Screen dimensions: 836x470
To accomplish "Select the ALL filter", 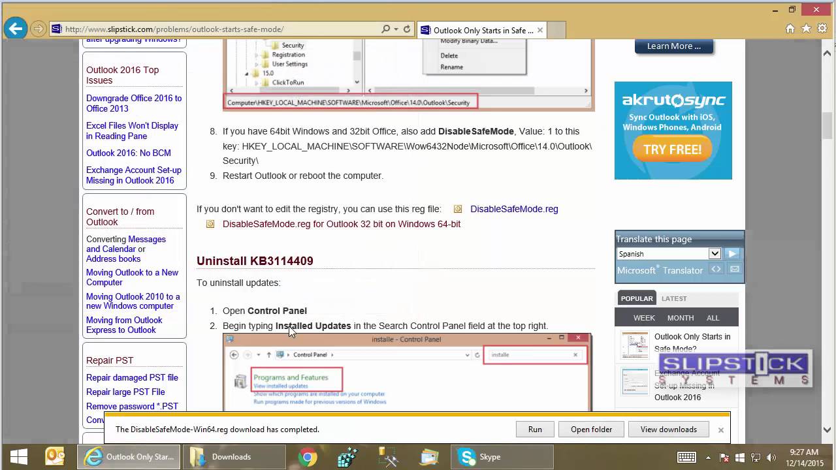I will 713,318.
